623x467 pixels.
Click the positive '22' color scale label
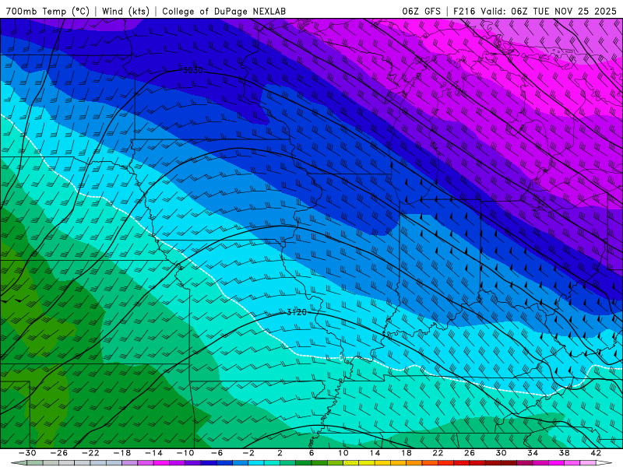pyautogui.click(x=438, y=453)
